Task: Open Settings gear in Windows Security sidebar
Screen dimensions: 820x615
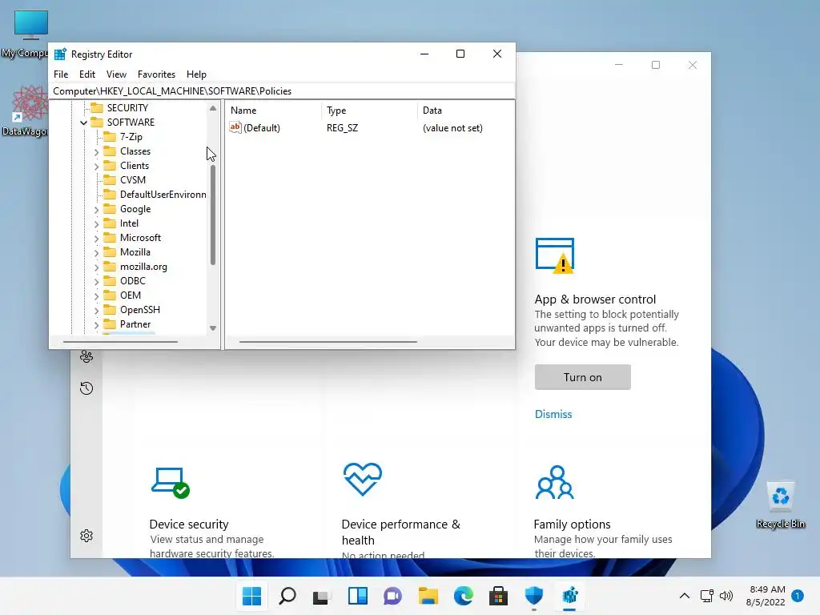Action: coord(86,536)
